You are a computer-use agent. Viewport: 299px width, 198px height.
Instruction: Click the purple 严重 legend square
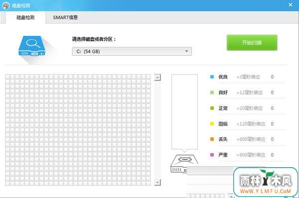tap(212, 155)
